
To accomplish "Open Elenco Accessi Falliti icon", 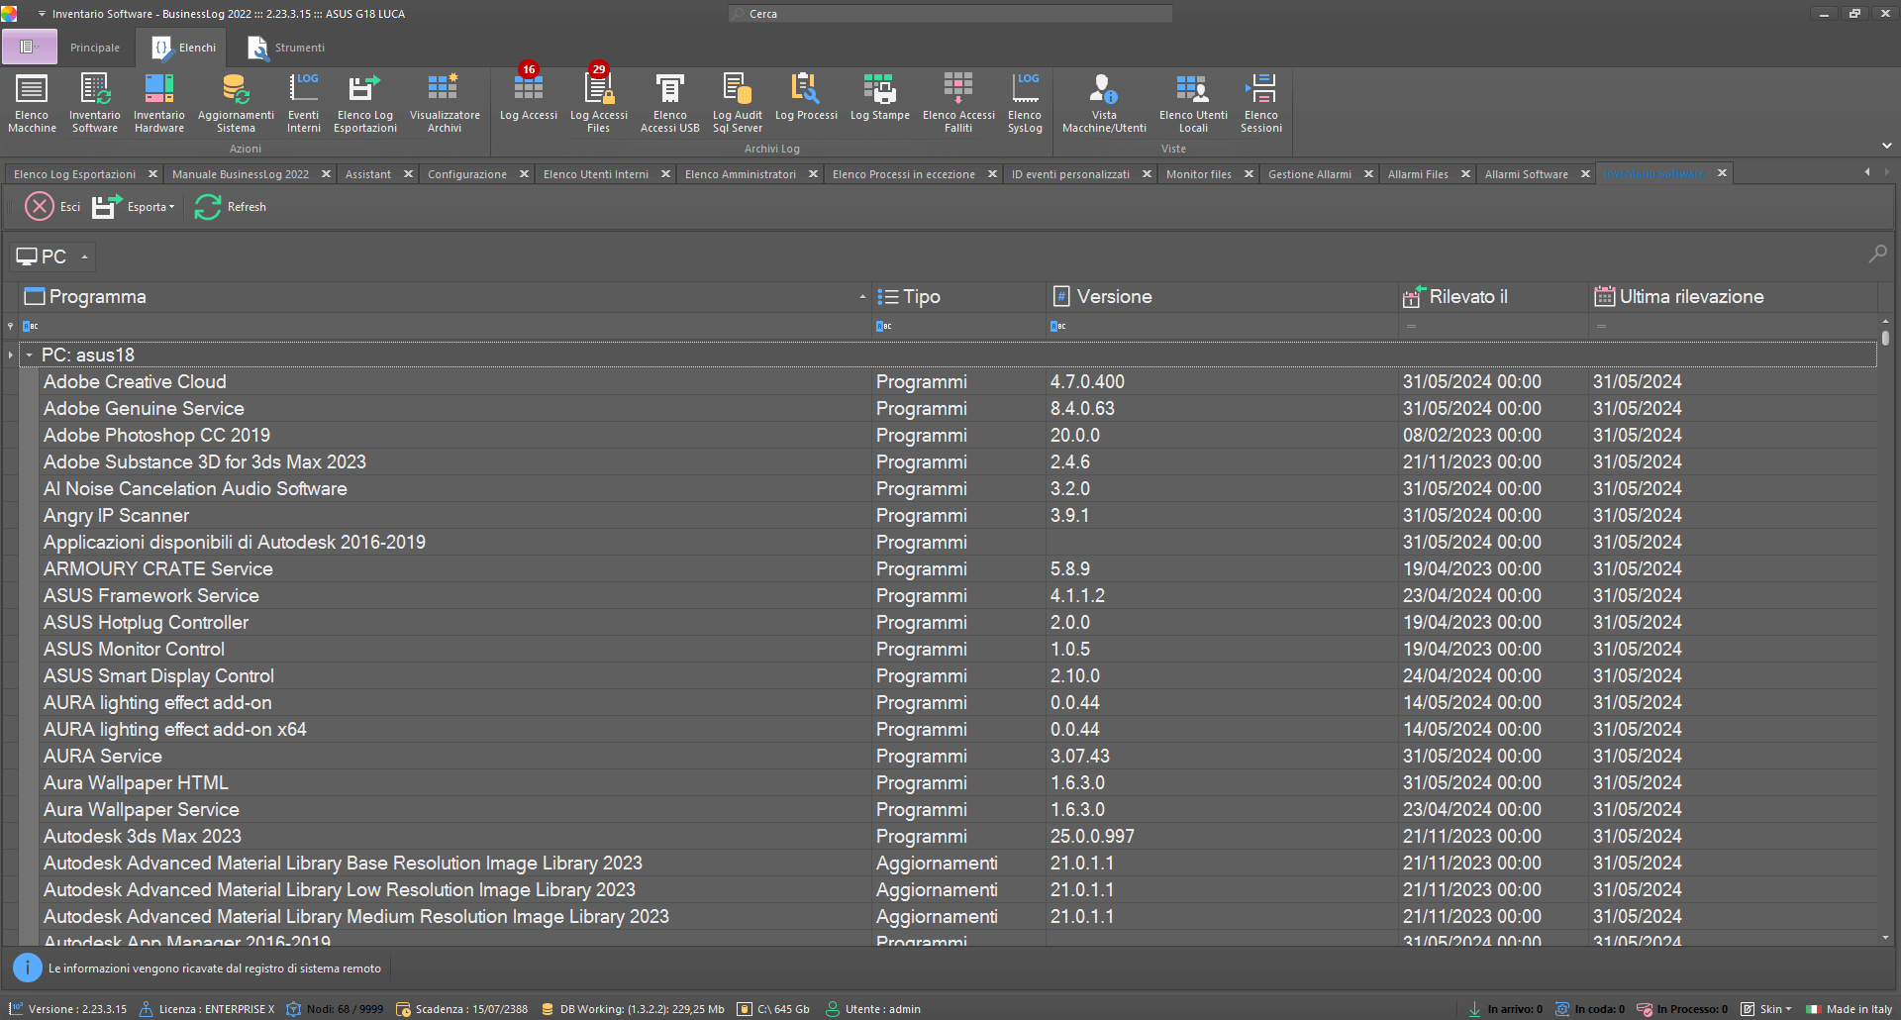I will pyautogui.click(x=958, y=103).
